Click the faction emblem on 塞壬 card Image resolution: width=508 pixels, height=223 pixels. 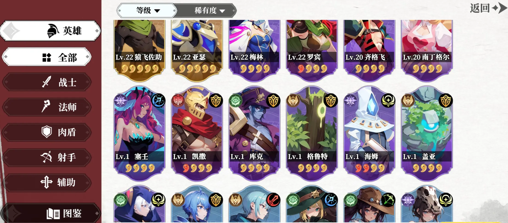[120, 101]
